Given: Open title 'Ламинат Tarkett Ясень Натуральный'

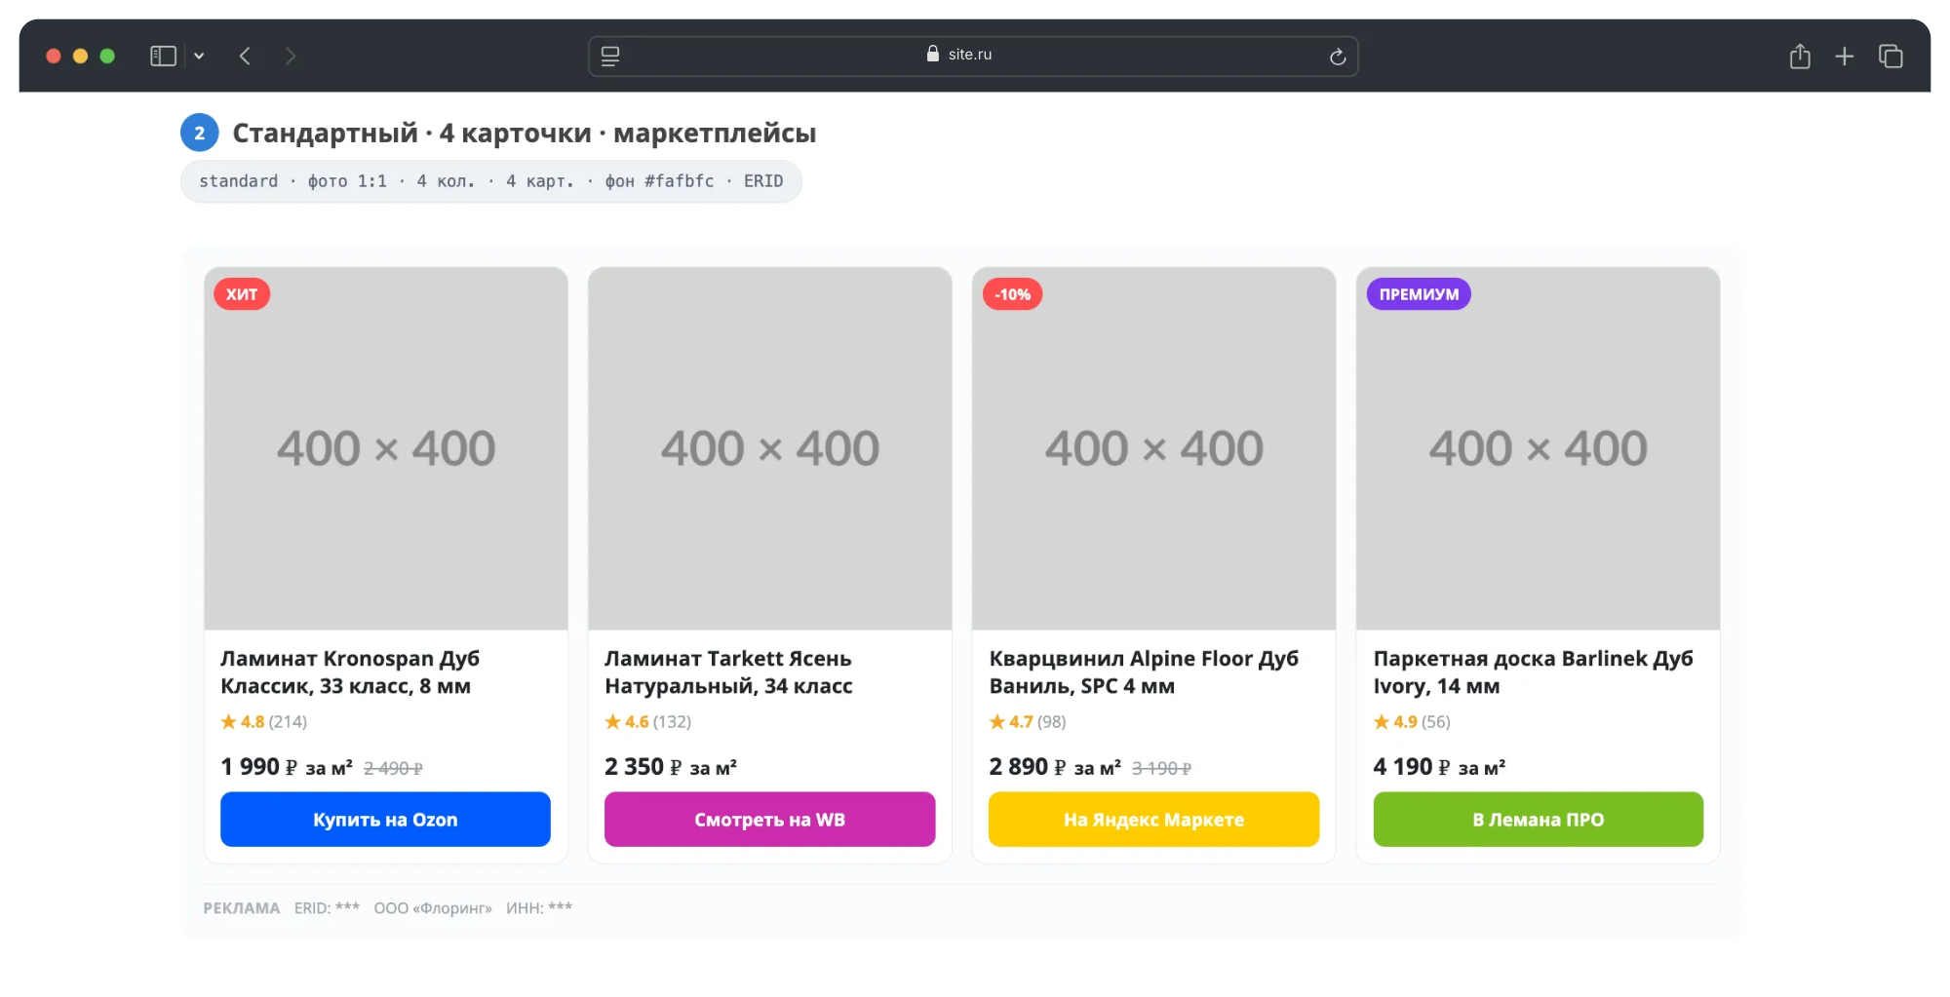Looking at the screenshot, I should [x=728, y=672].
